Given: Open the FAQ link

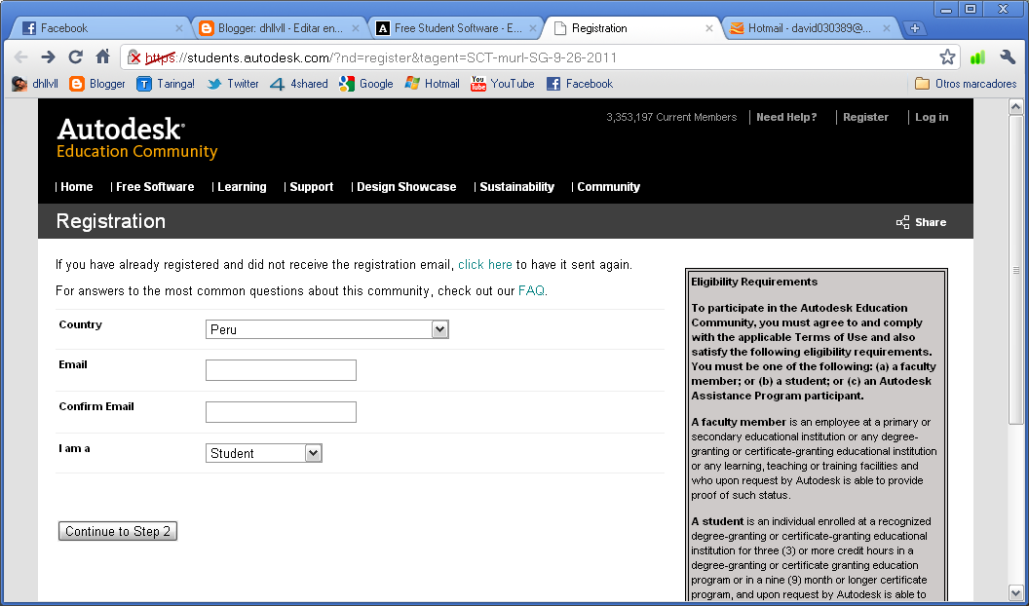Looking at the screenshot, I should coord(532,290).
